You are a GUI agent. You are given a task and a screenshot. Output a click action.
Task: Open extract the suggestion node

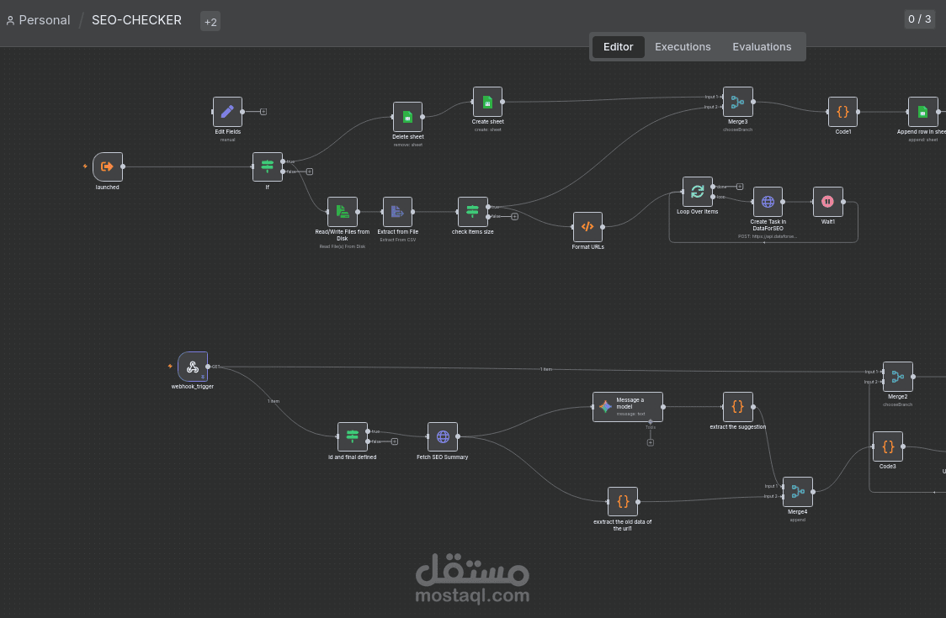point(738,407)
